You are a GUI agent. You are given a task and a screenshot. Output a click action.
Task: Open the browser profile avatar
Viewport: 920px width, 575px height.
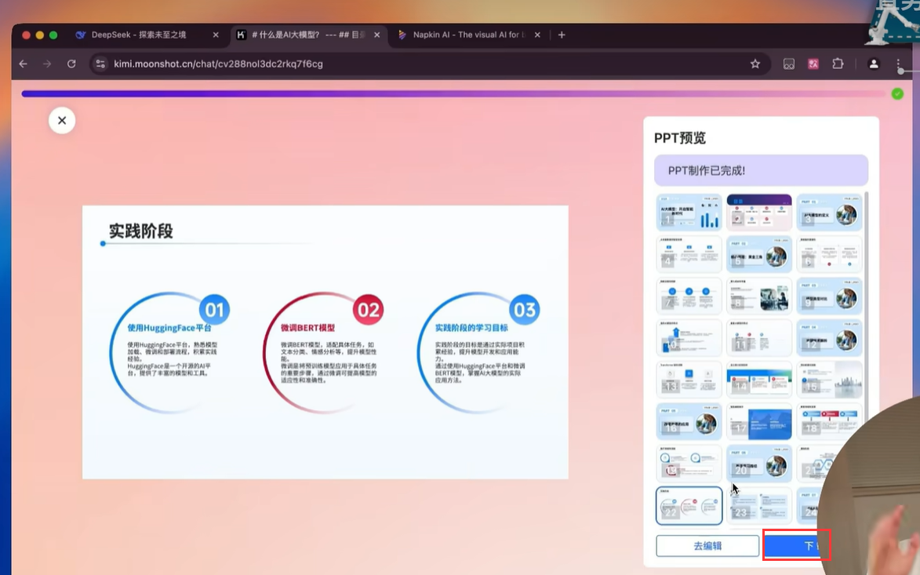[x=874, y=64]
